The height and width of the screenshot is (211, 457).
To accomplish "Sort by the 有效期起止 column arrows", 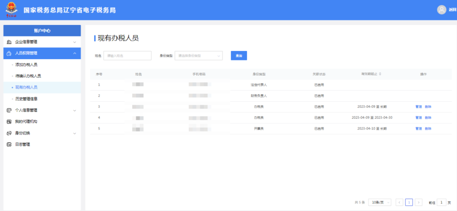I will [x=380, y=74].
